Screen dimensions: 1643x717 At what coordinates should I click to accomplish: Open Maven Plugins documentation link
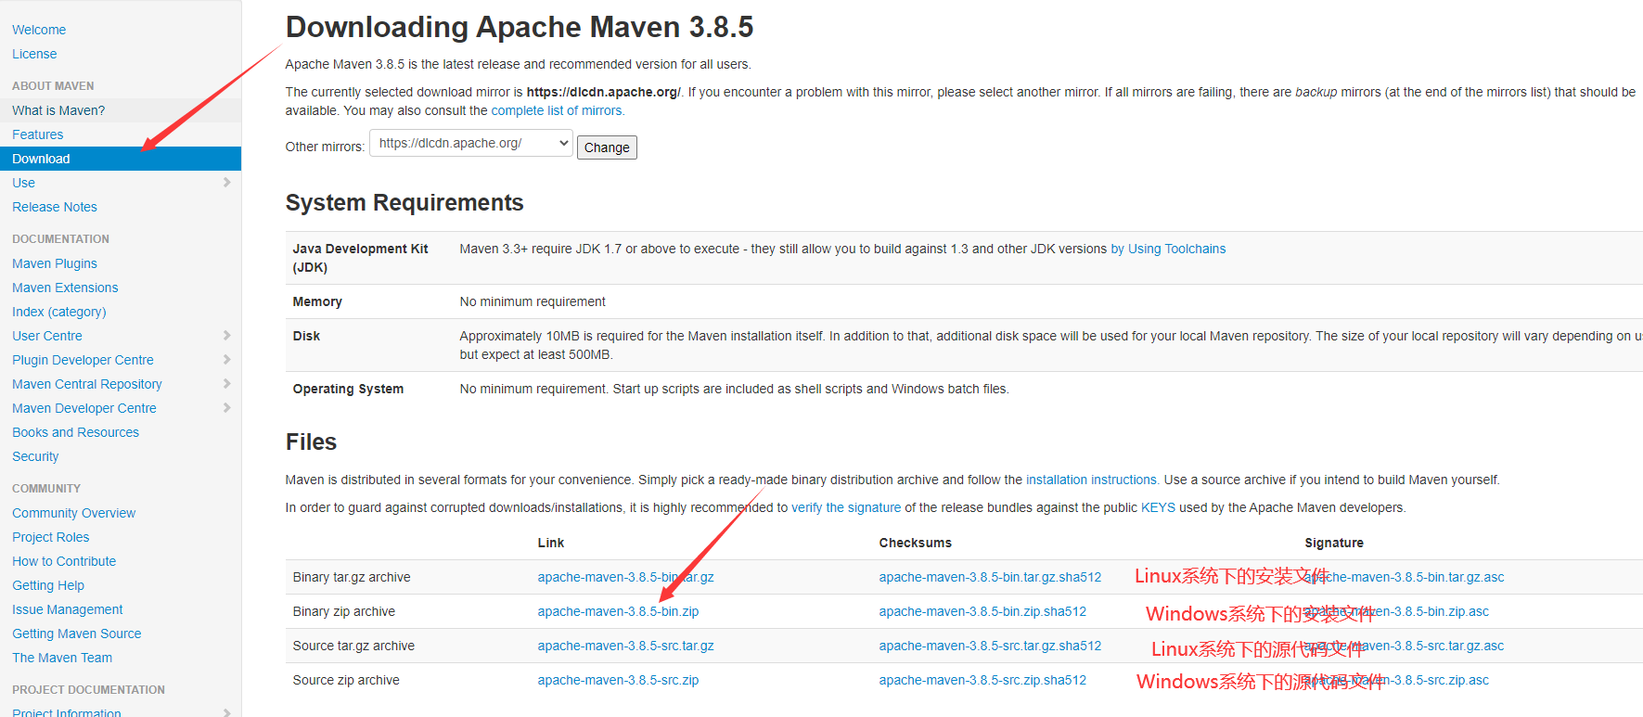55,263
